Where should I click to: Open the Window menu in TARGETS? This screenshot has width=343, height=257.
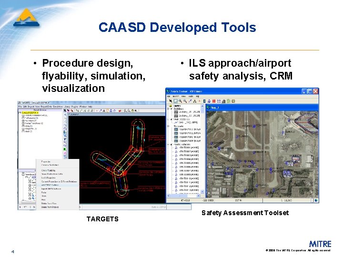(83, 107)
